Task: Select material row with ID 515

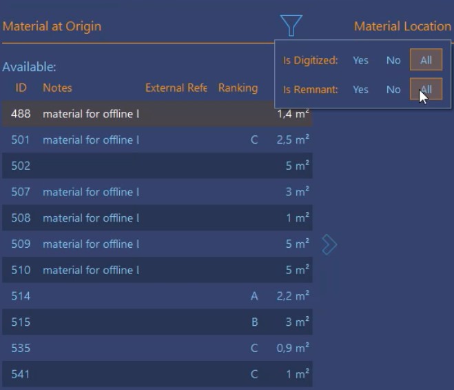Action: pyautogui.click(x=157, y=322)
